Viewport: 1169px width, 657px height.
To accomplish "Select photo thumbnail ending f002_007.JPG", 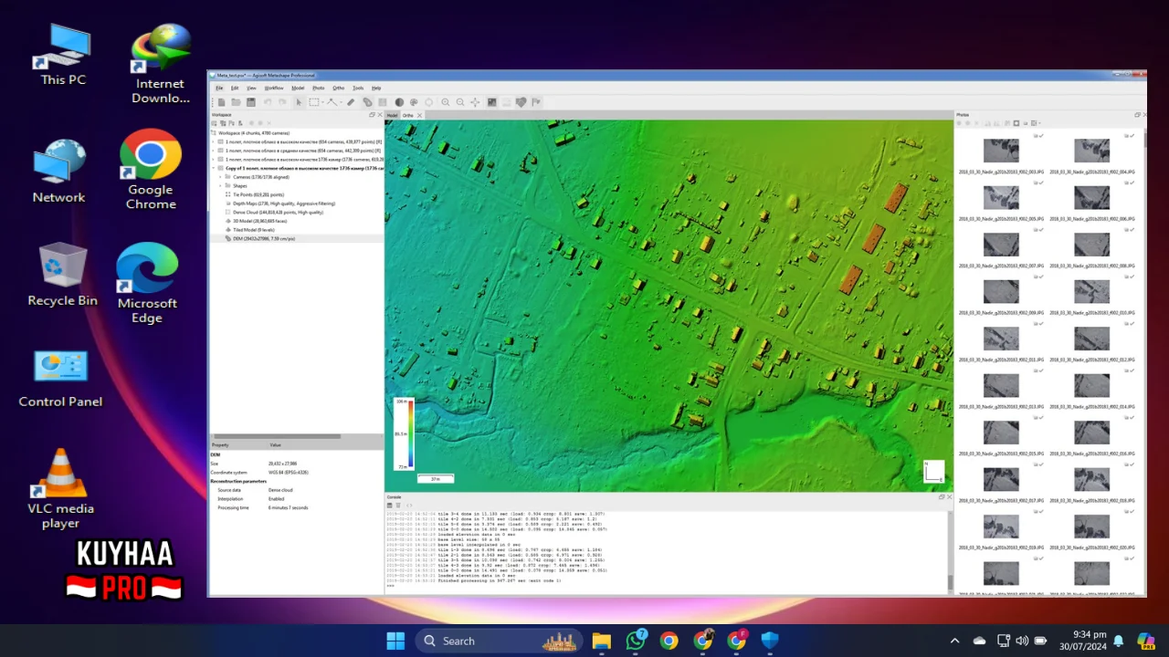I will (x=1001, y=244).
